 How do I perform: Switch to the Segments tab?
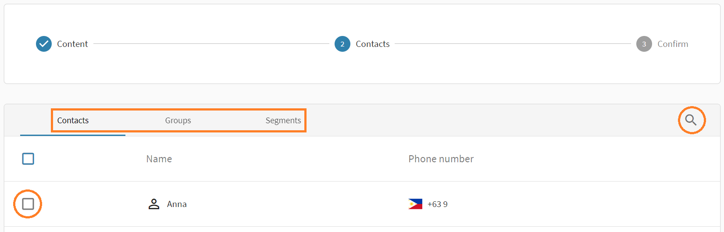pyautogui.click(x=283, y=121)
